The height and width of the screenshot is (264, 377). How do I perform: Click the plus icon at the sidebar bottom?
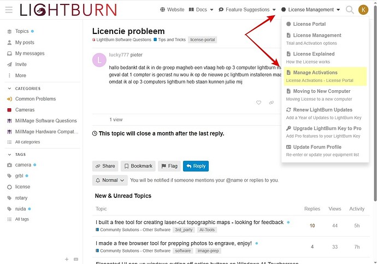pos(67,259)
